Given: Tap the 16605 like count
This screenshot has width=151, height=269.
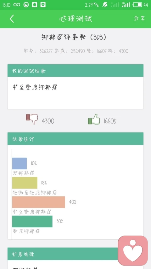Looking at the screenshot, I should (110, 121).
